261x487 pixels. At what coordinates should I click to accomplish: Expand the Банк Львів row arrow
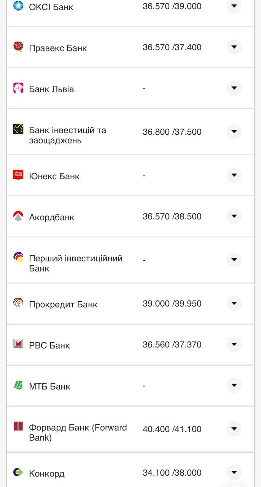(234, 88)
